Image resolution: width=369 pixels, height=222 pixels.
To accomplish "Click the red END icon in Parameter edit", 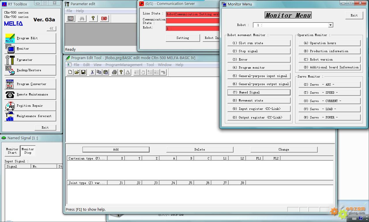I will 104,18.
